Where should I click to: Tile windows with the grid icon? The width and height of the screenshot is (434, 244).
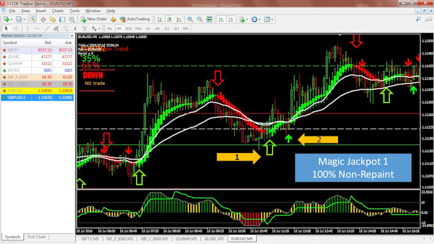(209, 19)
